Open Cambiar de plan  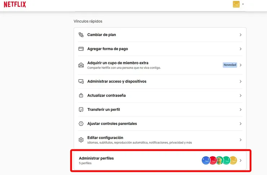[101, 35]
